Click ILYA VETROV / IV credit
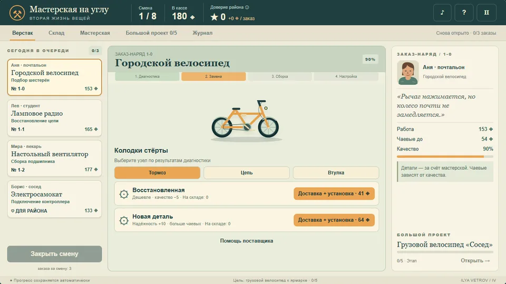Viewport: 506px width, 284px height. (478, 280)
